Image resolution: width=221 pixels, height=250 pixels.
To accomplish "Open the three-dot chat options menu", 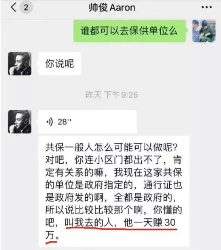I will (207, 7).
